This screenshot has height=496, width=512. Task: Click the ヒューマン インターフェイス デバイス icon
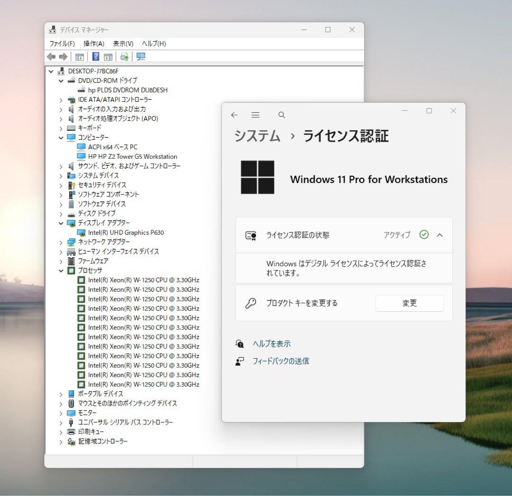71,252
